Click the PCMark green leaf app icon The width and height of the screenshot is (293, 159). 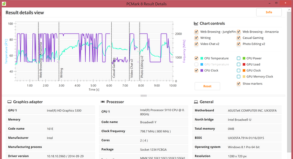tap(4, 4)
